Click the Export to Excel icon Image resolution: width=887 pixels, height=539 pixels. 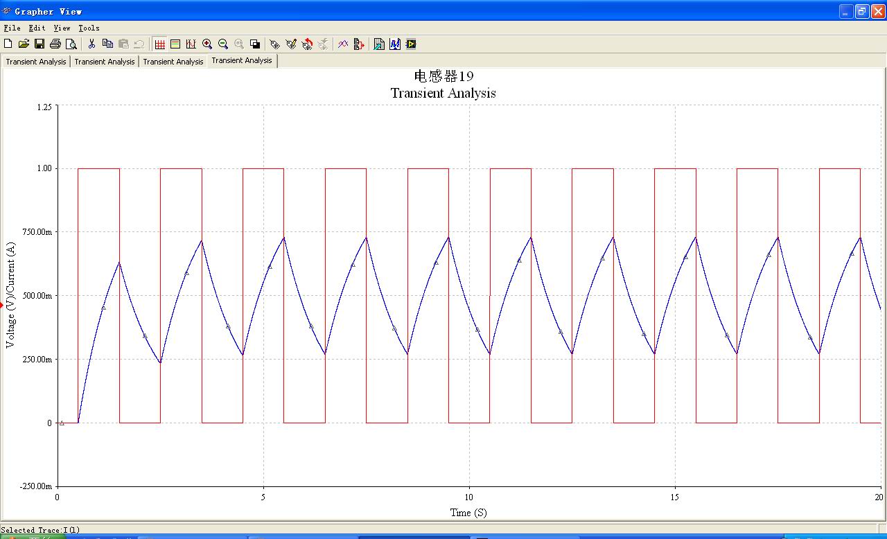pyautogui.click(x=379, y=44)
